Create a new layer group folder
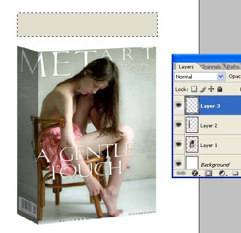This screenshot has width=241, height=233. point(235,173)
